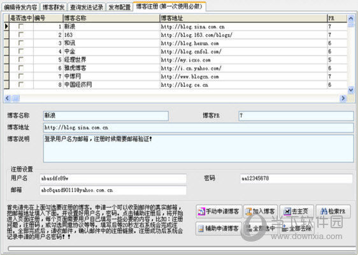This screenshot has height=255, width=358.
Task: Click the current row indicator arrow
Action: click(x=6, y=27)
